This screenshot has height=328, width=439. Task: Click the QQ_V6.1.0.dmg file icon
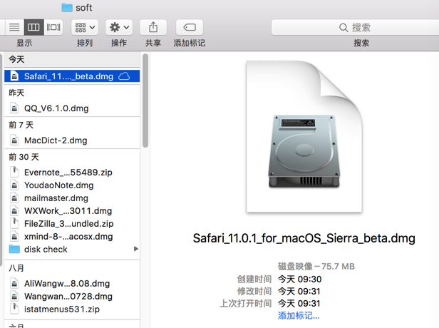[14, 108]
